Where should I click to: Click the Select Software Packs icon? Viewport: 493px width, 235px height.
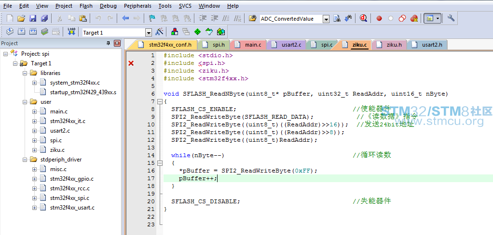tap(209, 32)
